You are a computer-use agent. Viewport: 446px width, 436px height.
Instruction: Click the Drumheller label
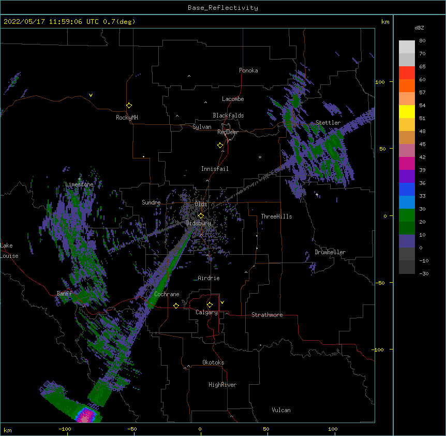(x=330, y=252)
